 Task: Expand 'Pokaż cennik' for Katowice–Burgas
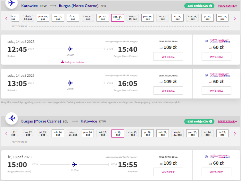(227, 6)
